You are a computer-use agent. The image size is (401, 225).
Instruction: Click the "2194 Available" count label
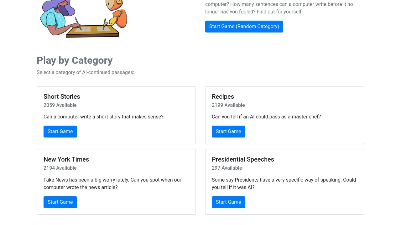point(60,168)
